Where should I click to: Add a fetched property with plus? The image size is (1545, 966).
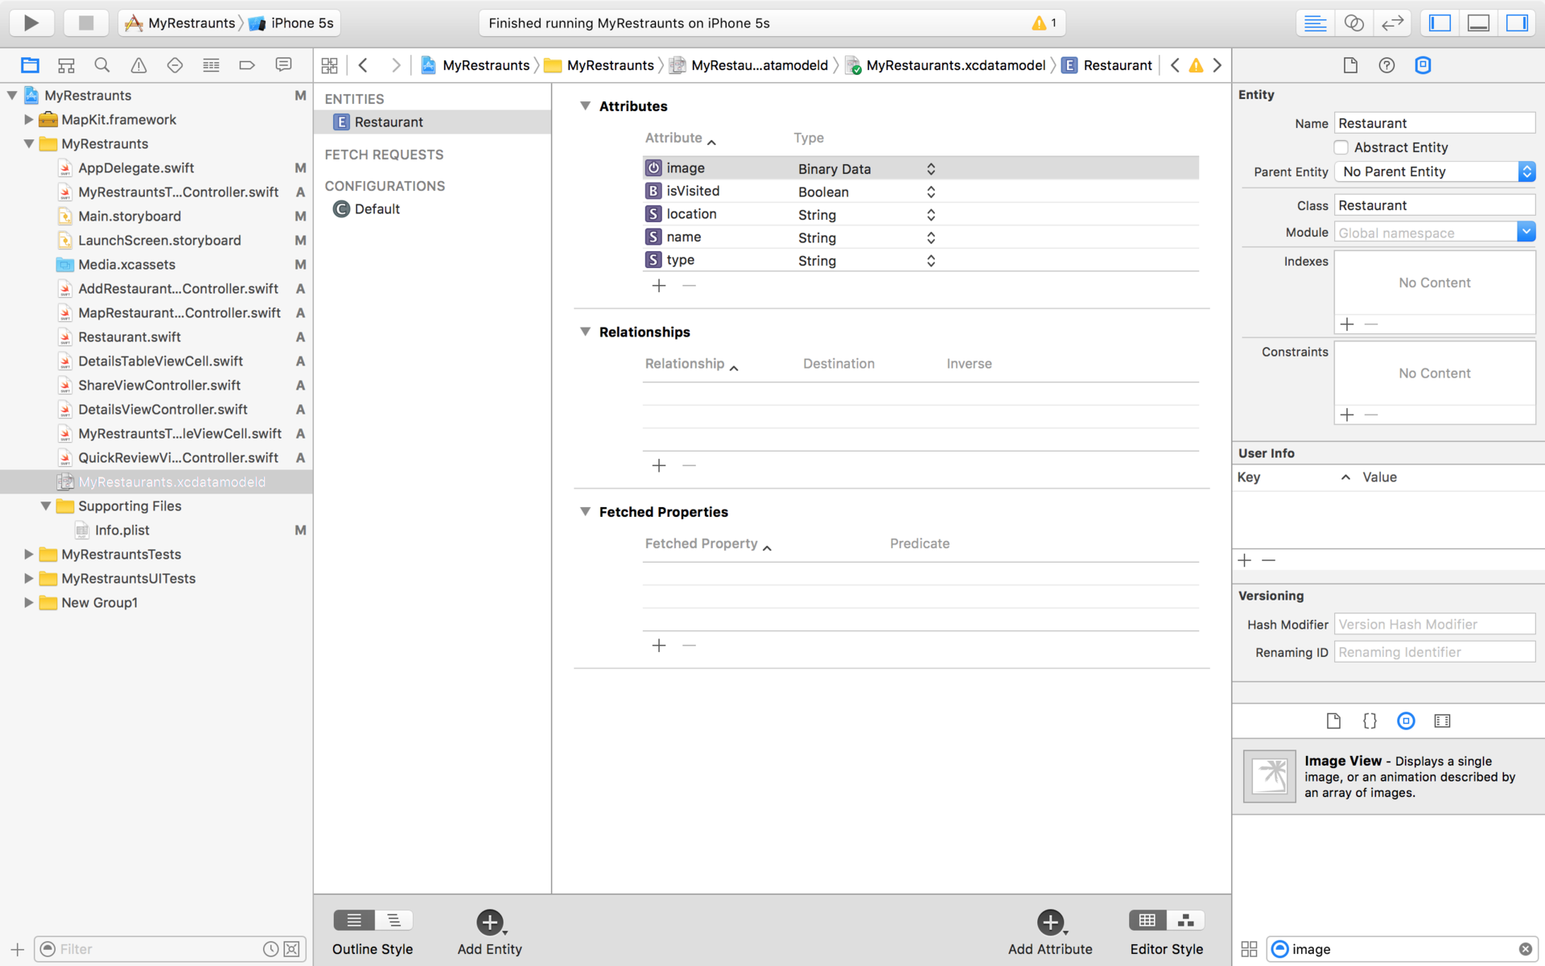coord(659,646)
